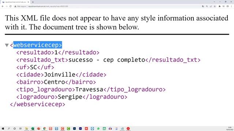234x131 pixels.
Task: Open the tab search chevron in the title bar
Action: [215, 2]
